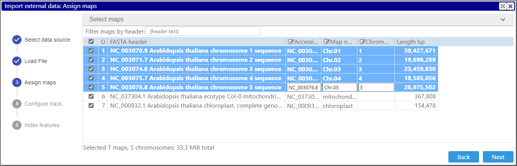Uncheck chromosome 1 row checkbox
Image resolution: width=517 pixels, height=166 pixels.
point(91,51)
